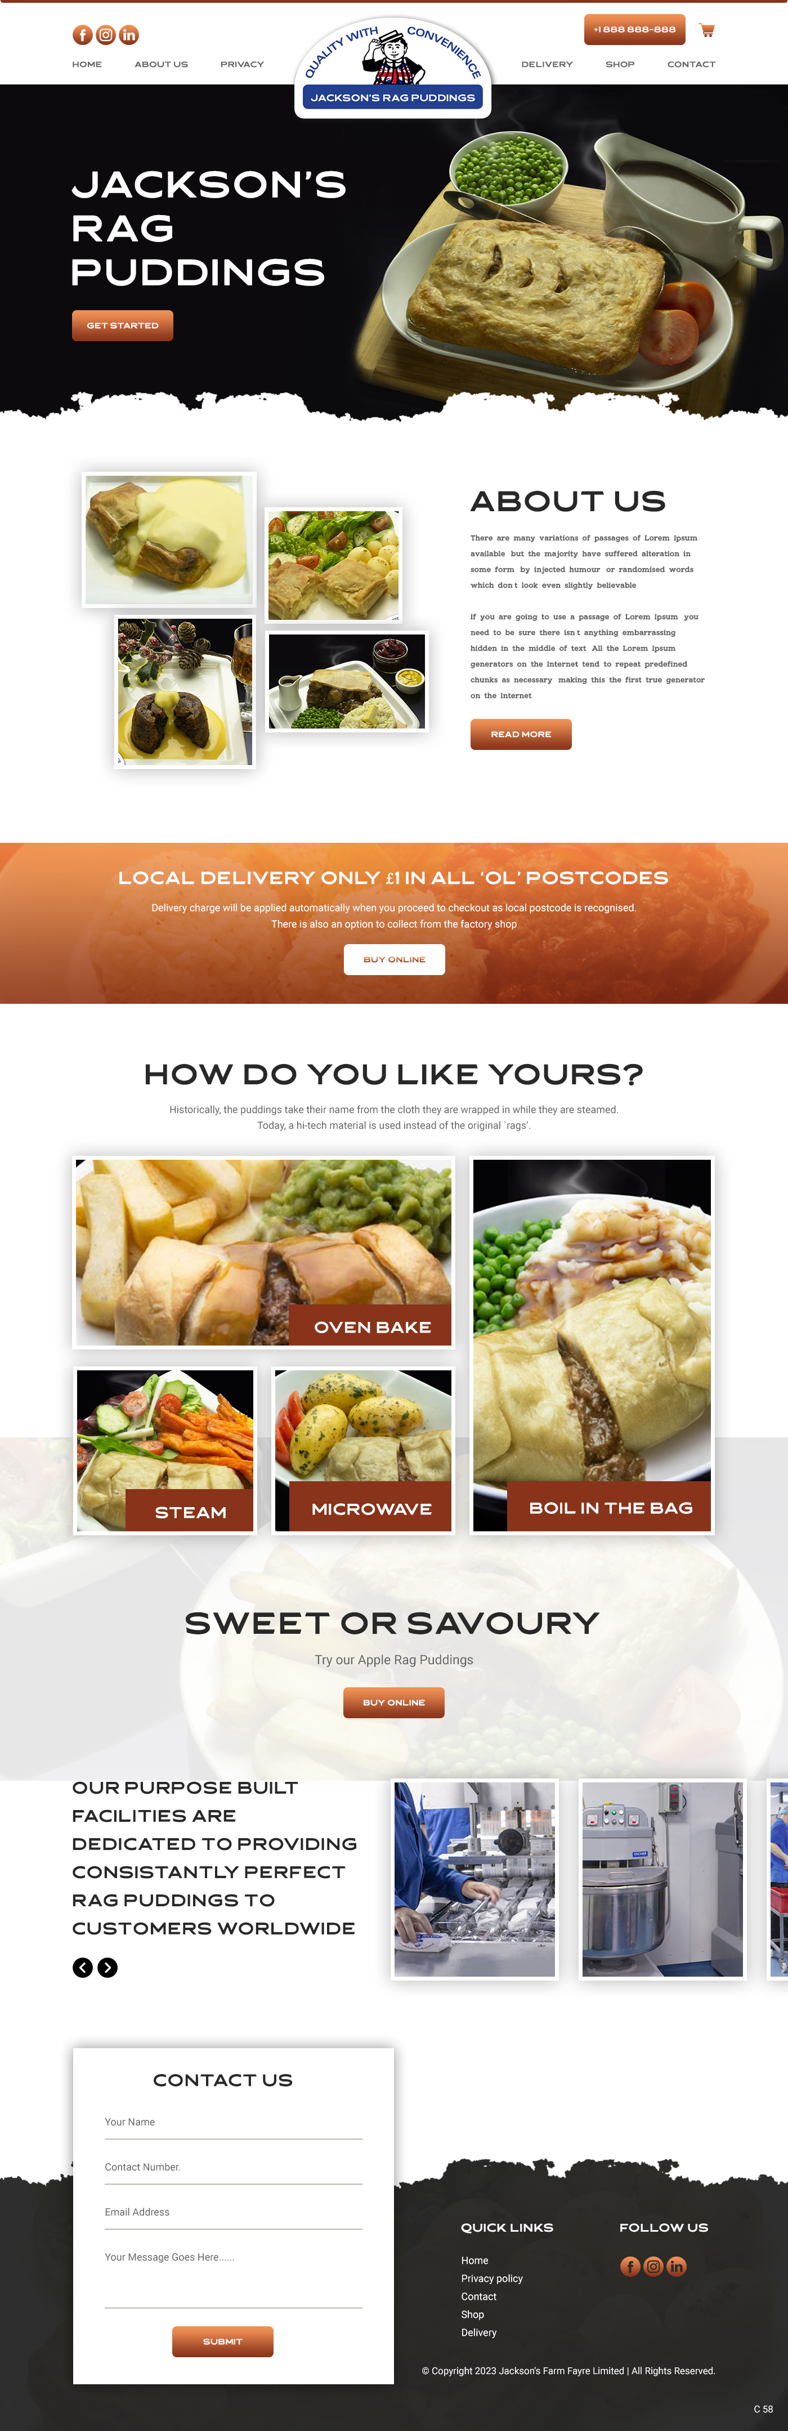Go to About Us in the navigation menu
Image resolution: width=788 pixels, height=2431 pixels.
(x=162, y=64)
